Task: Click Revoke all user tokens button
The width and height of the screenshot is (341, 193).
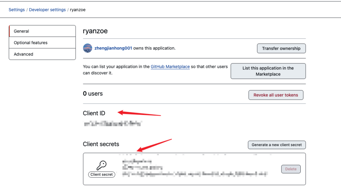Action: click(x=276, y=95)
